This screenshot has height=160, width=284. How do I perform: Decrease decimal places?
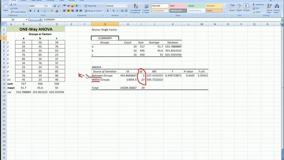click(126, 11)
